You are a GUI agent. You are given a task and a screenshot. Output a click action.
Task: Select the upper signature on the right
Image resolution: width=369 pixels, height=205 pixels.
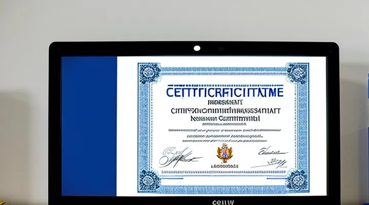[272, 150]
